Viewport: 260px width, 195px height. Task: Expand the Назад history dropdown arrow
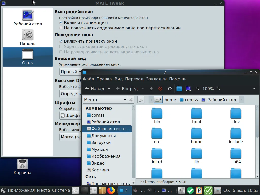pos(109,89)
